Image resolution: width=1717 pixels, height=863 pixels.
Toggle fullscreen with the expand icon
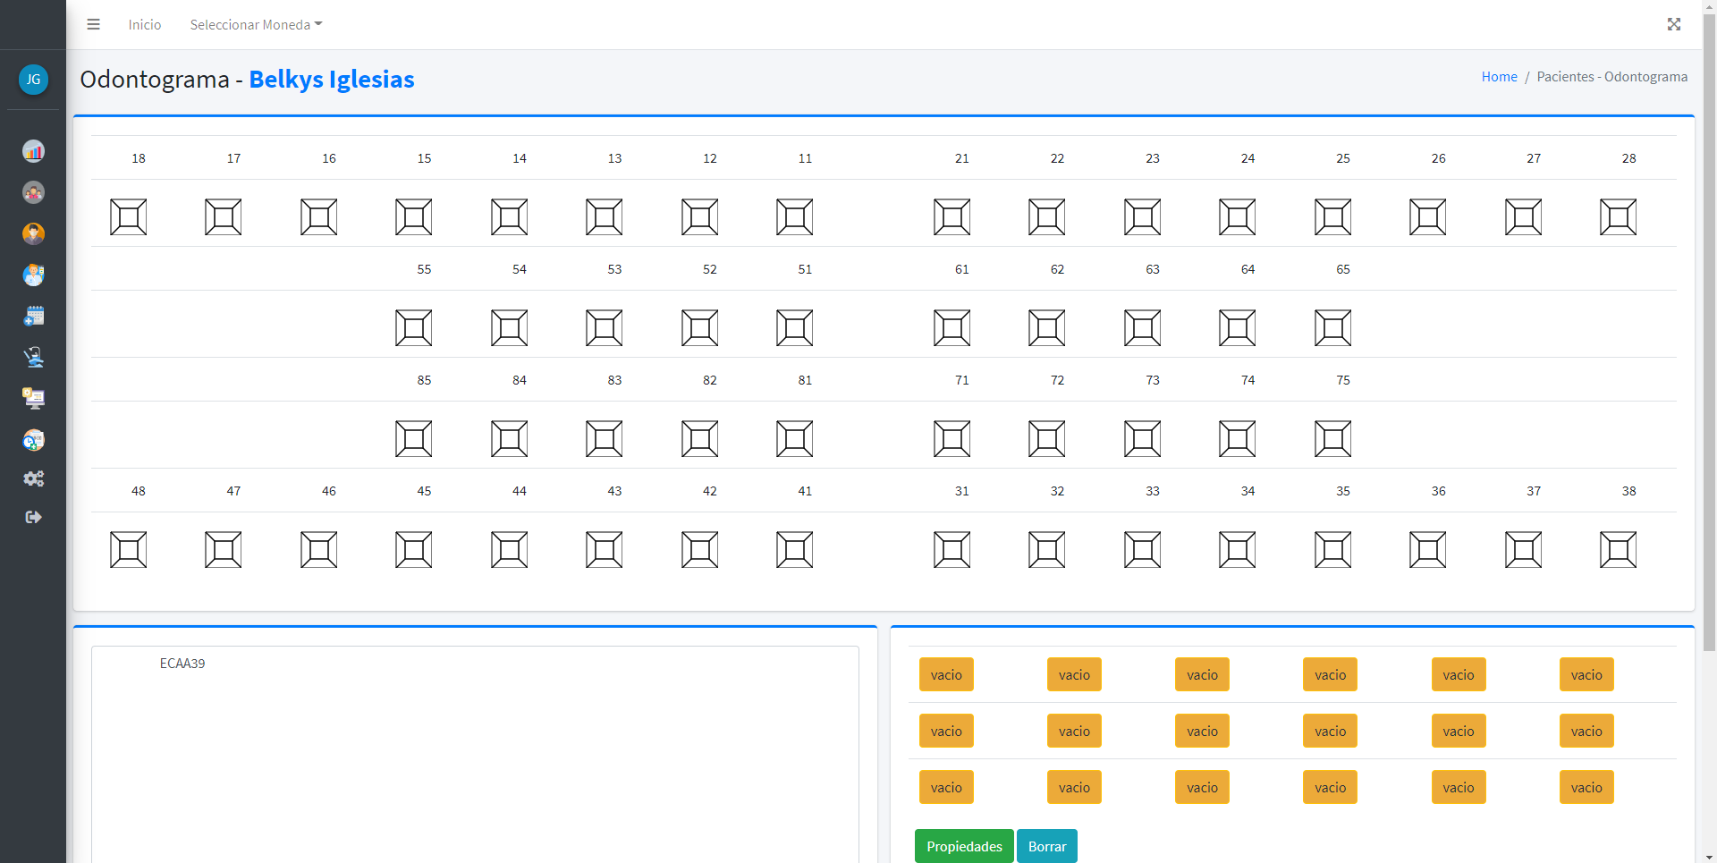pyautogui.click(x=1673, y=24)
